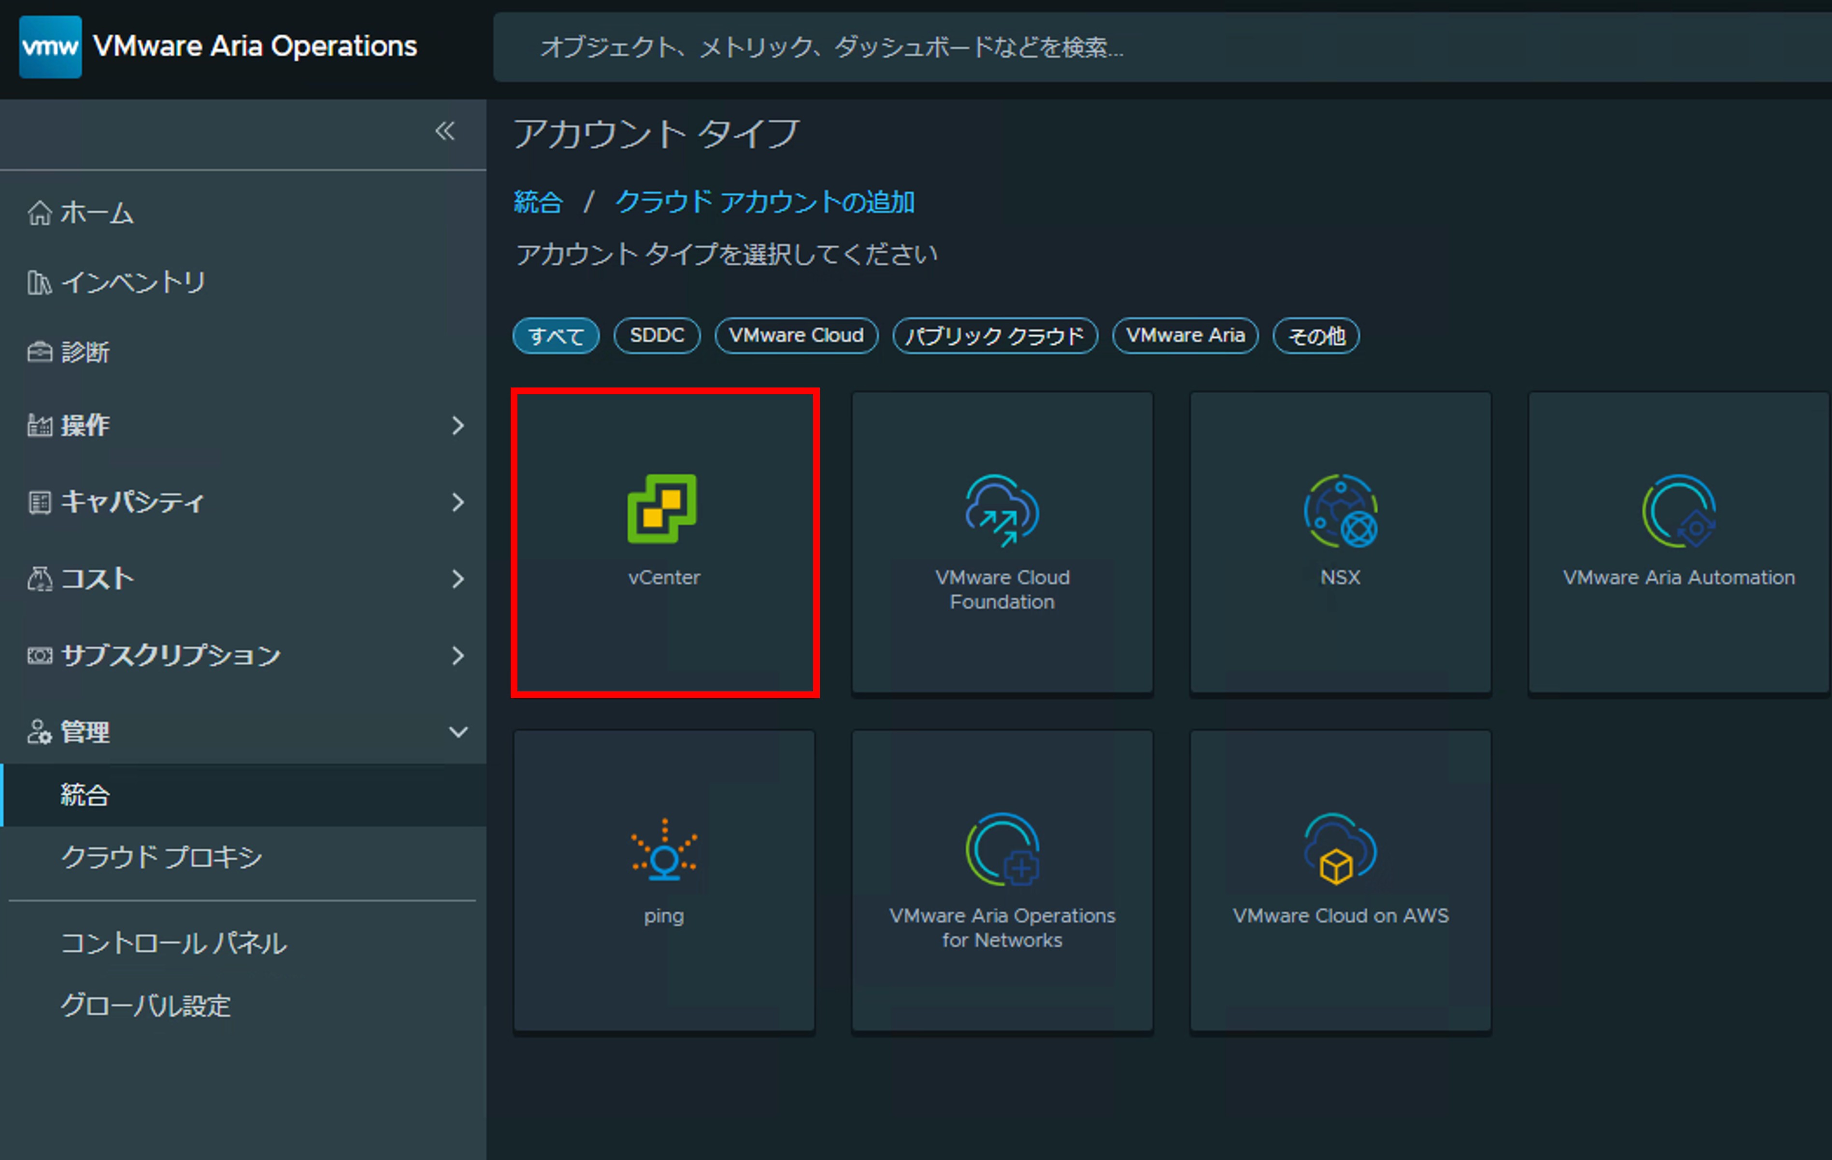Viewport: 1832px width, 1160px height.
Task: Filter account types by すべて
Action: click(556, 335)
